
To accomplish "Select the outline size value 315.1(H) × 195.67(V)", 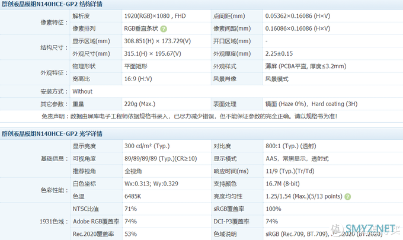I will tap(153, 54).
